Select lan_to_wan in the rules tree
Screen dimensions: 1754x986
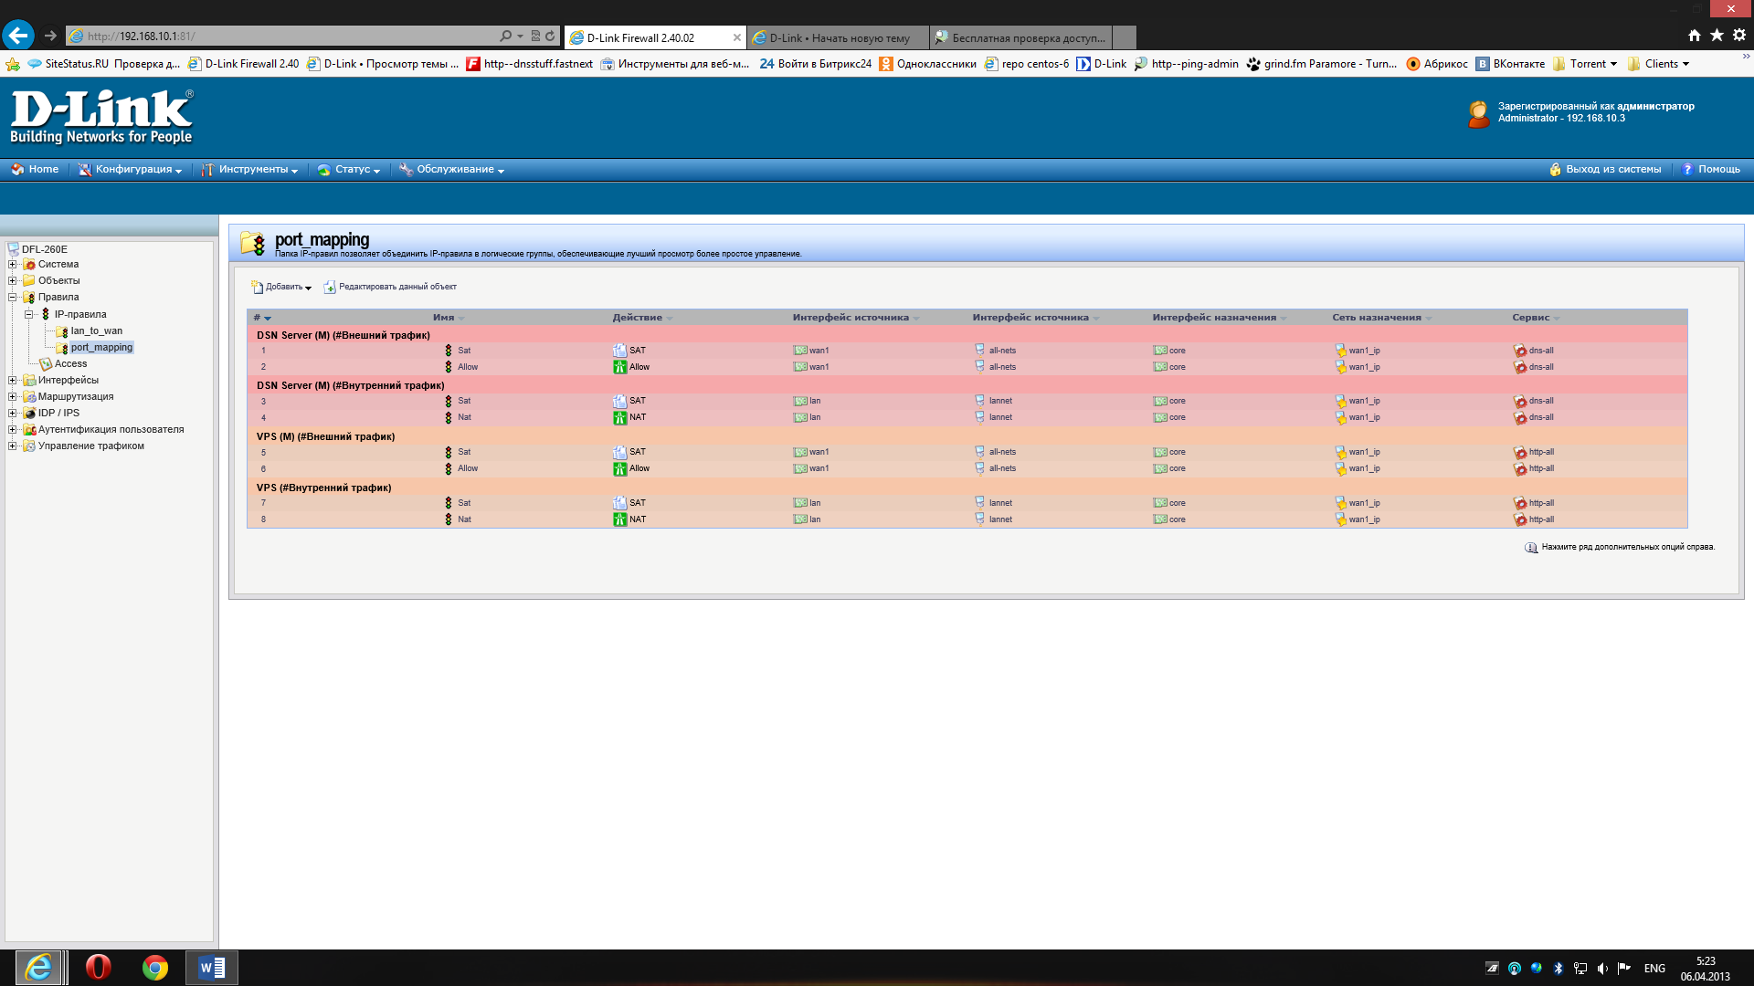(96, 331)
